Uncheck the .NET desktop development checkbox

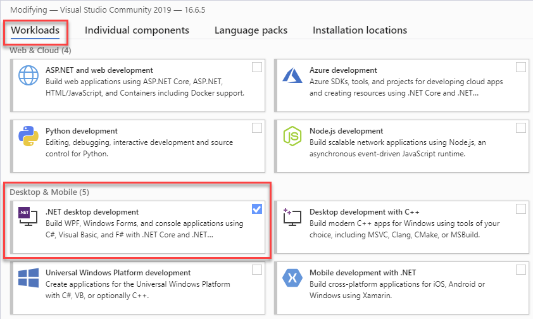(257, 209)
